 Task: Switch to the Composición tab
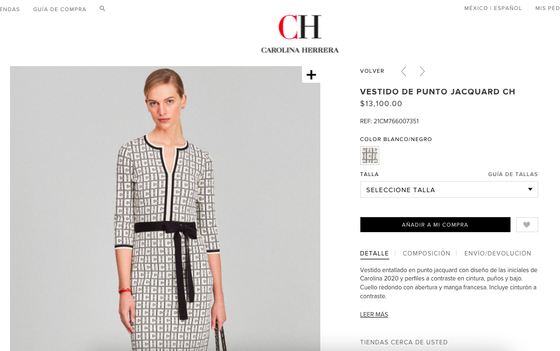(x=427, y=253)
